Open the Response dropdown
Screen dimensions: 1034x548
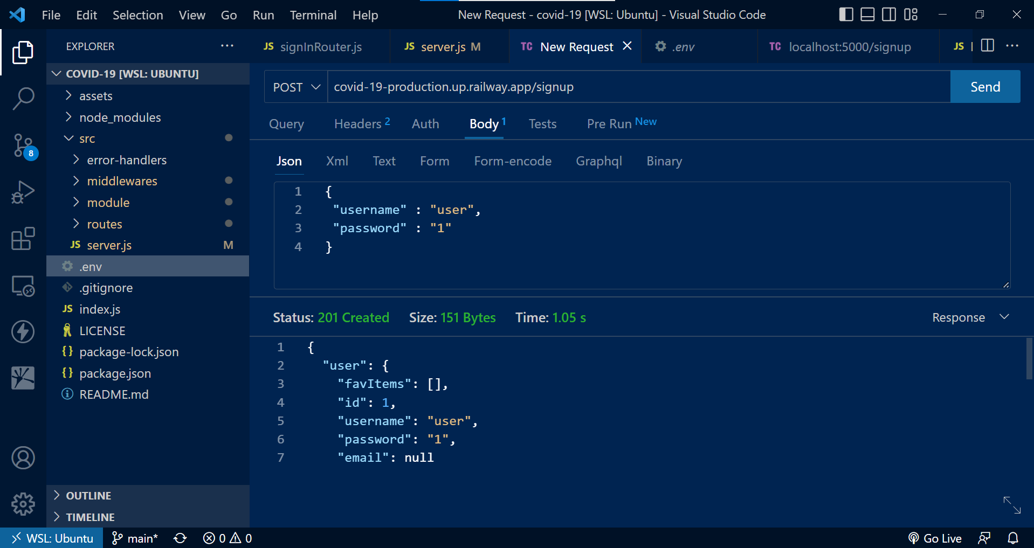pos(970,317)
